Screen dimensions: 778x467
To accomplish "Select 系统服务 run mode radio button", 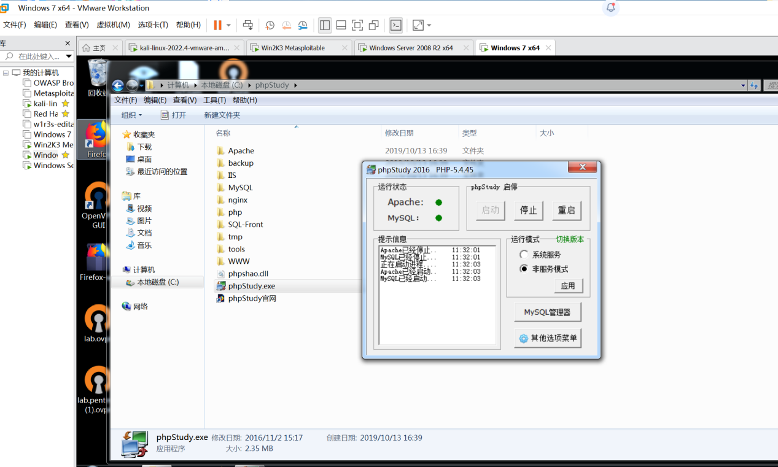I will (524, 254).
